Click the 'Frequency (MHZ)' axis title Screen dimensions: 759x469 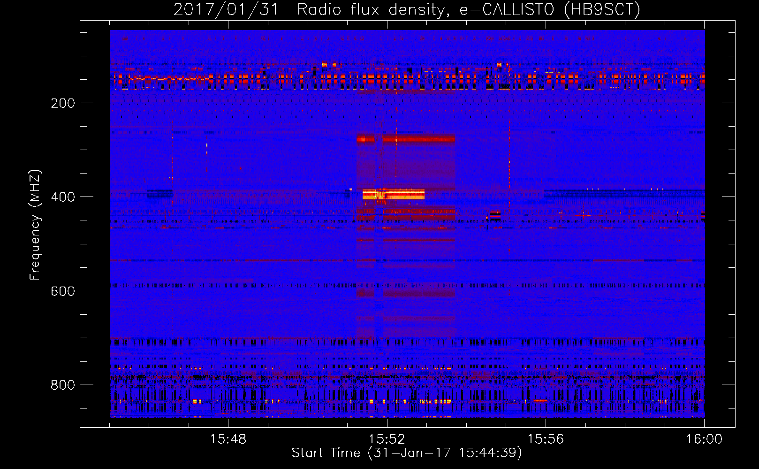point(35,225)
